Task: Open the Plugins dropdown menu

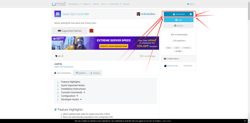Action: (x=87, y=4)
